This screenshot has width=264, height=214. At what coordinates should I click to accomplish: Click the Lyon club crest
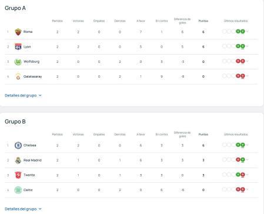pos(18,46)
